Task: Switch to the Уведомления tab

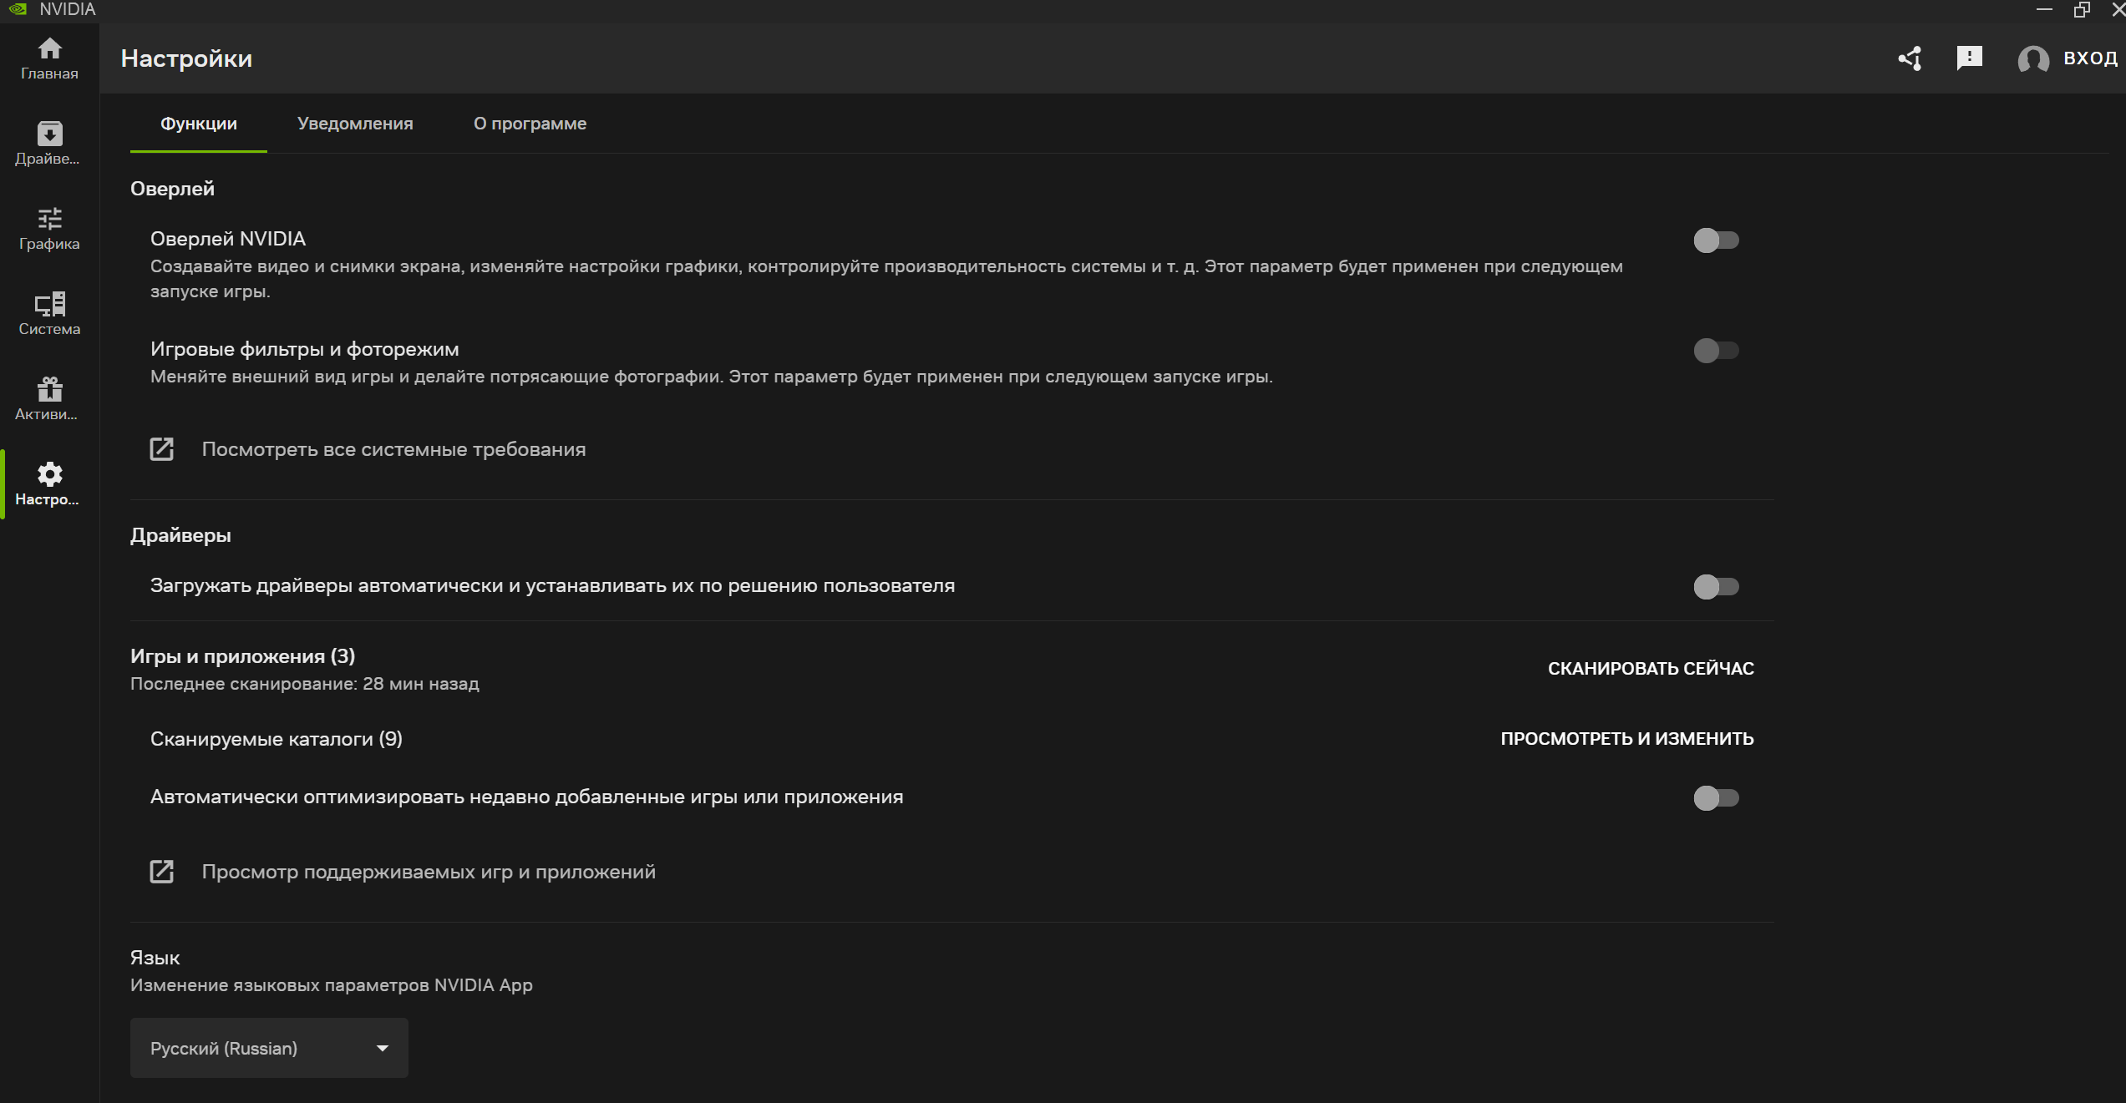Action: (355, 124)
